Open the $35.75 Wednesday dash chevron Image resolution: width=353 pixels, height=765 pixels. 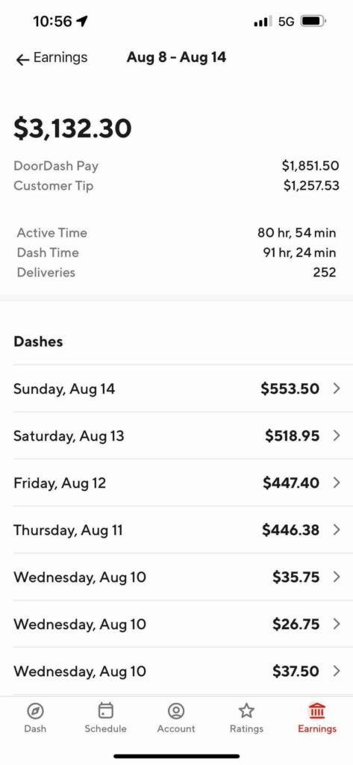[336, 577]
